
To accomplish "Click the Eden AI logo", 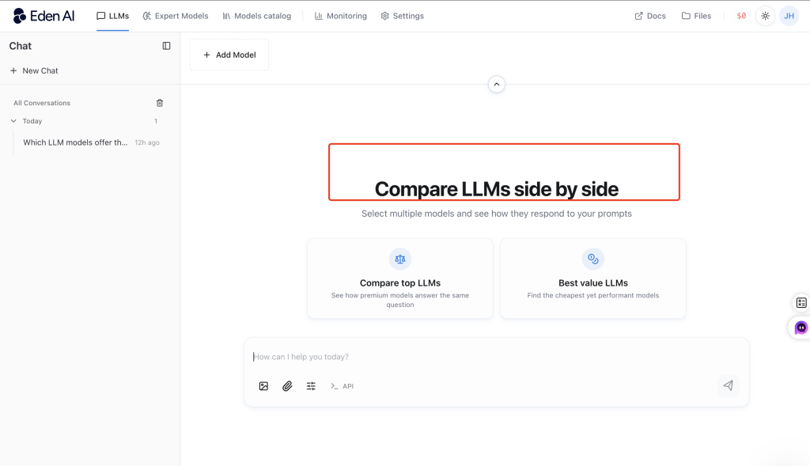I will point(44,16).
